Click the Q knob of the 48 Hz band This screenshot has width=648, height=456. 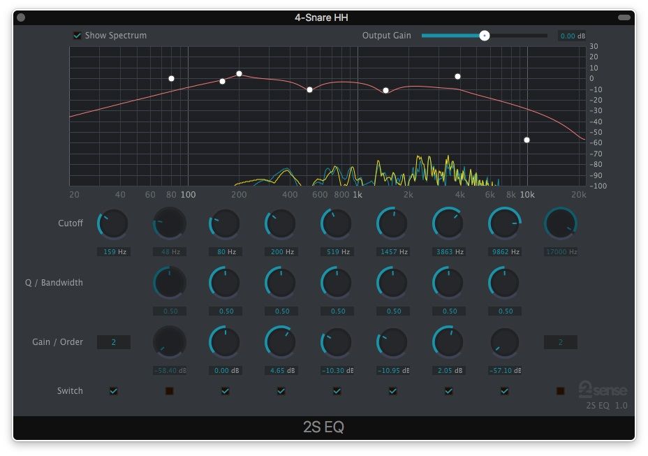pos(170,283)
